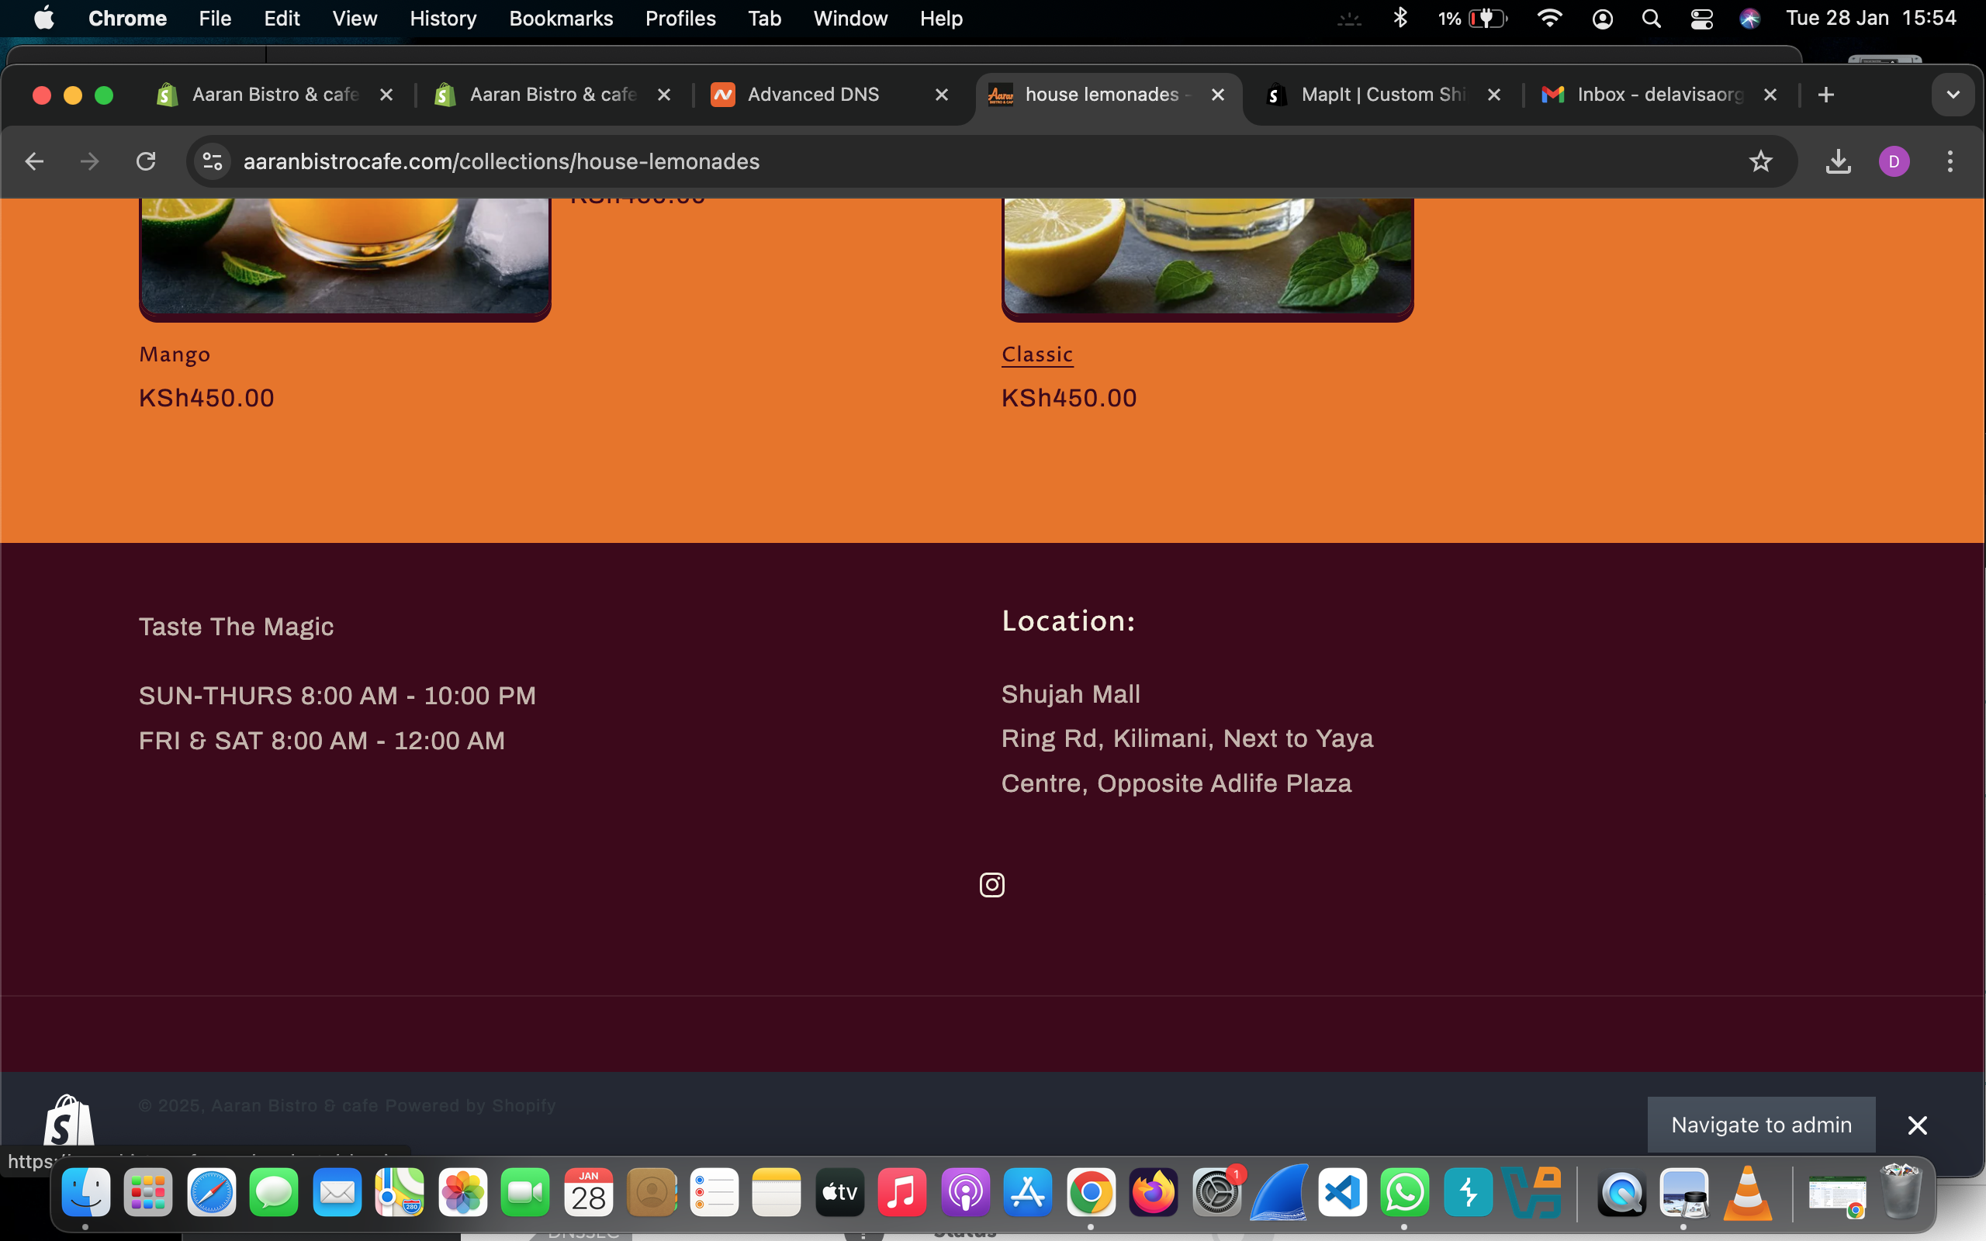
Task: Bookmark this page with the star icon
Action: coord(1759,161)
